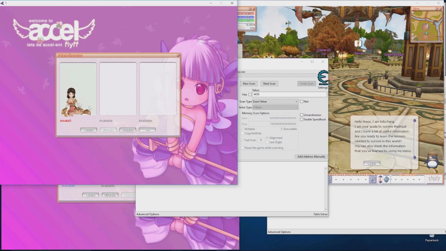Select the Alignment radio button

[267, 138]
